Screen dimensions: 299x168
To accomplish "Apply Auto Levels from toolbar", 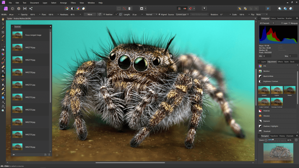I will point(67,9).
